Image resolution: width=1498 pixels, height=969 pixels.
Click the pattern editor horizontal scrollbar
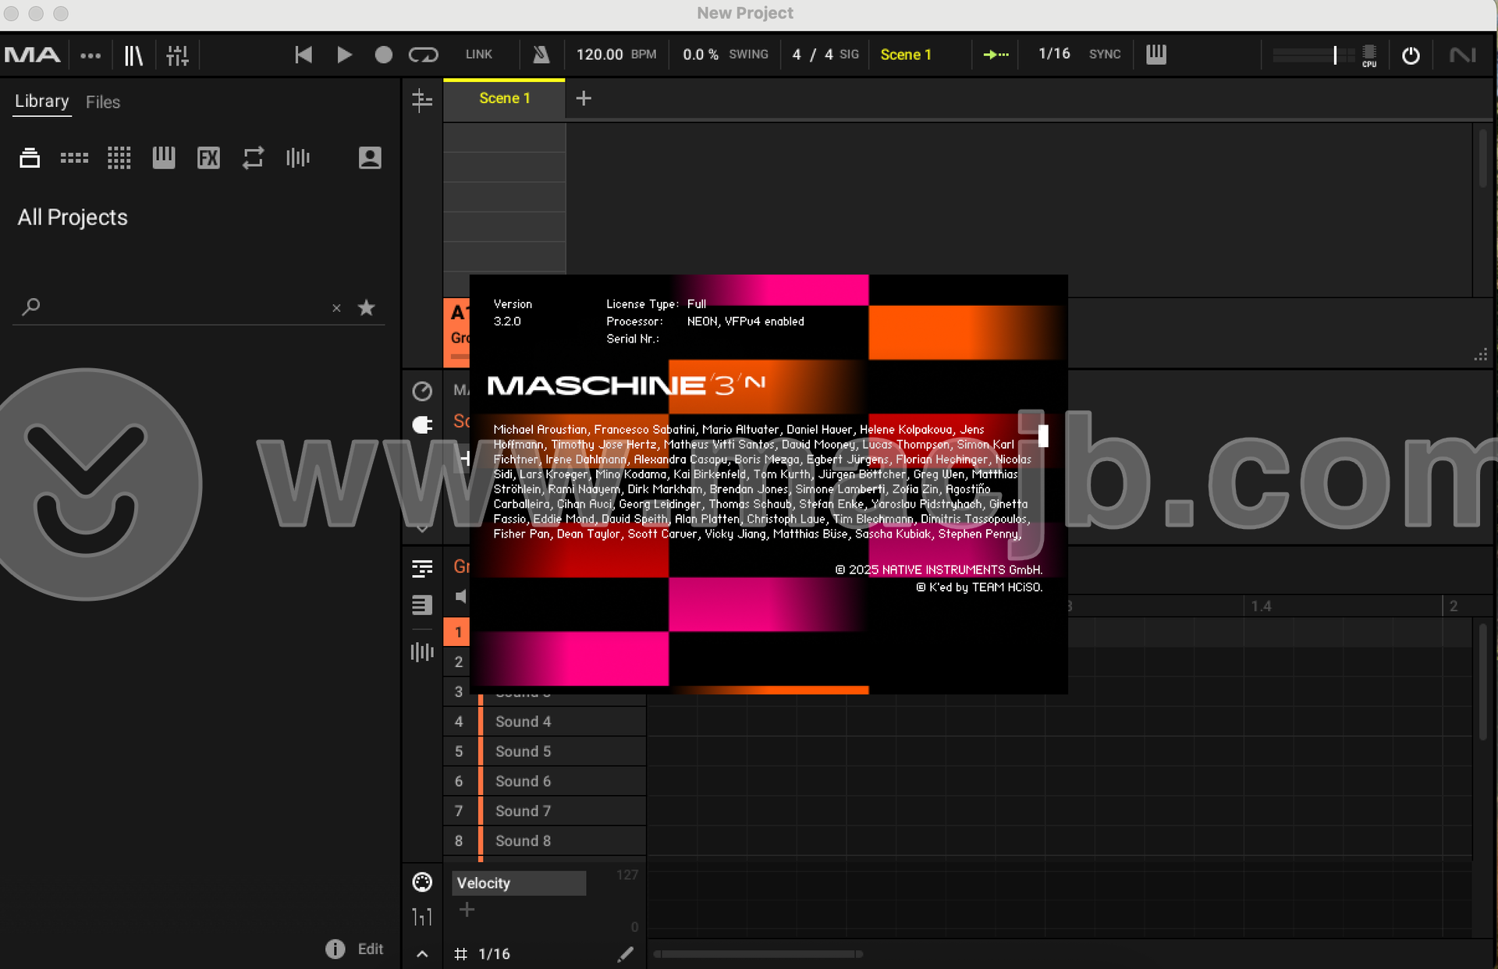758,953
